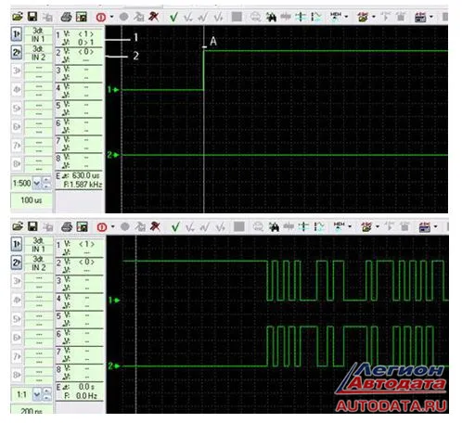462x423 pixels.
Task: Click the binoculars search icon in bottom window toolbar
Action: pos(274,227)
